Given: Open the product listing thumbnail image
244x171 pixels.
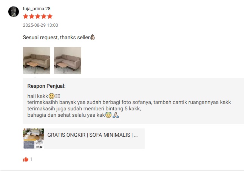Looking at the screenshot, I should (x=34, y=139).
